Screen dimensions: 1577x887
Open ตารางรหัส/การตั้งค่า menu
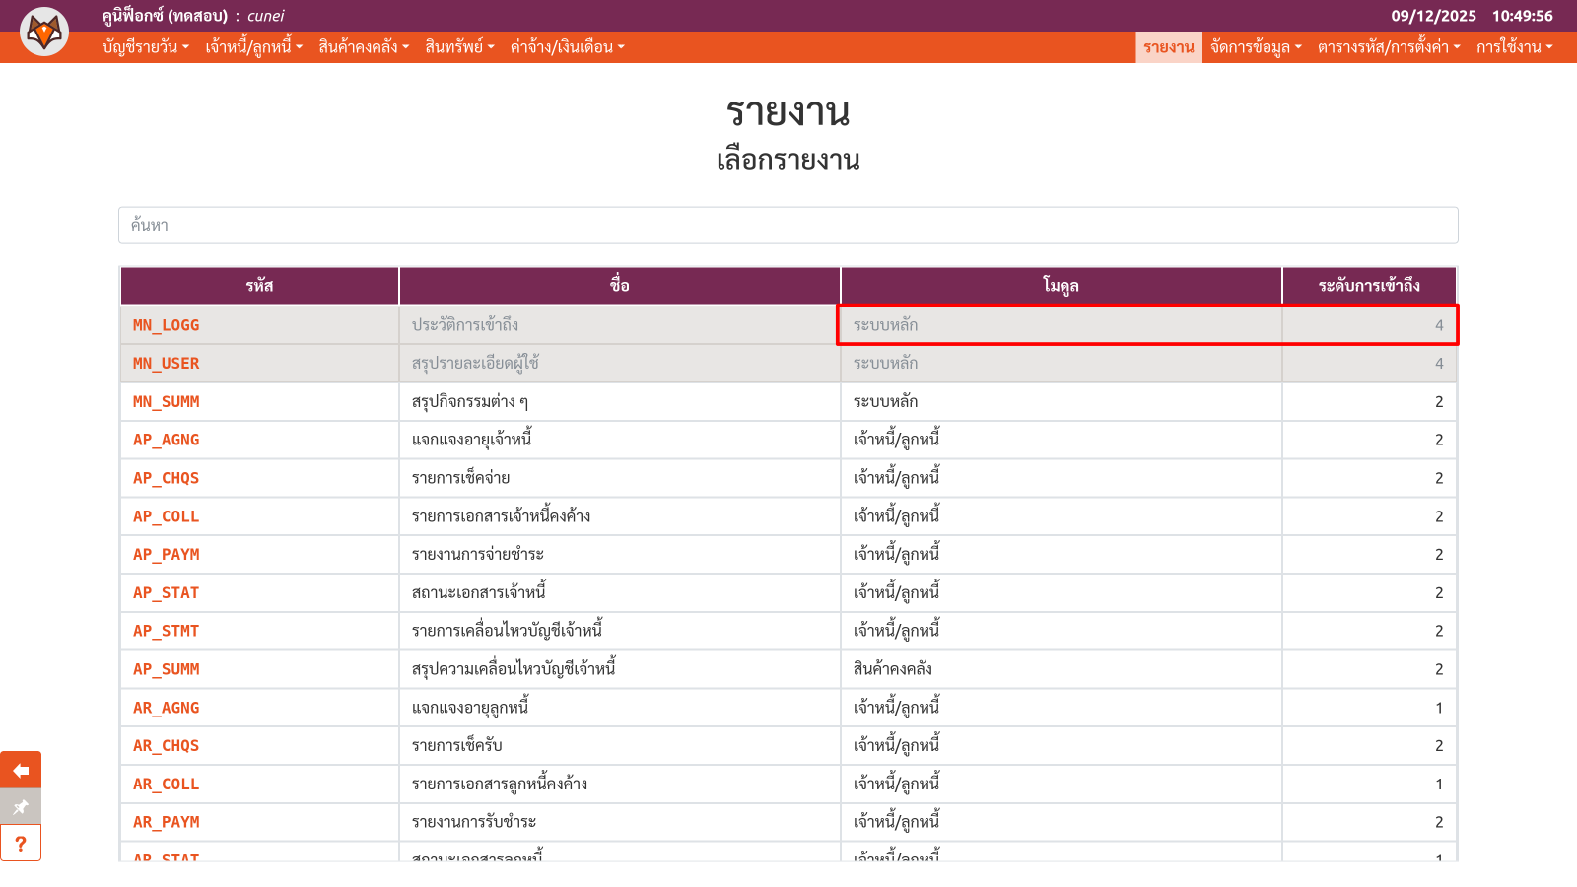click(1388, 47)
